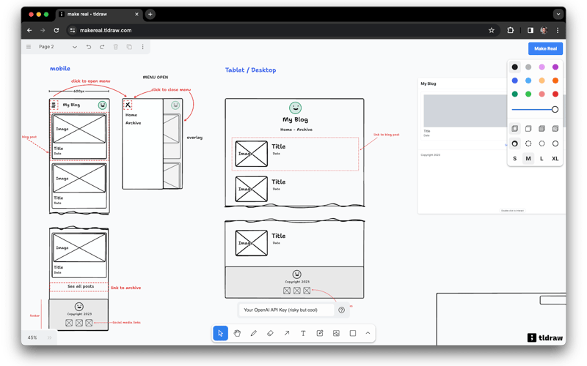Choose the Draw pencil tool
587x366 pixels.
254,333
